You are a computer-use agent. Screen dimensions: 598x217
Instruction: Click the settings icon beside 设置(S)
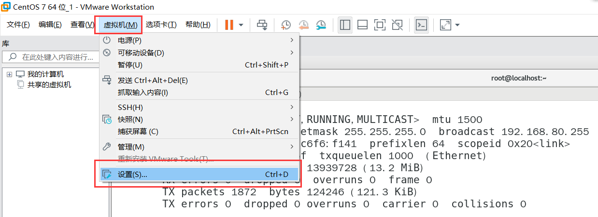click(107, 174)
